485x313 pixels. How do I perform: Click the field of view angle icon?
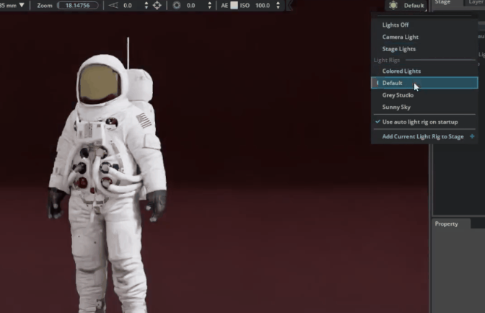(112, 5)
